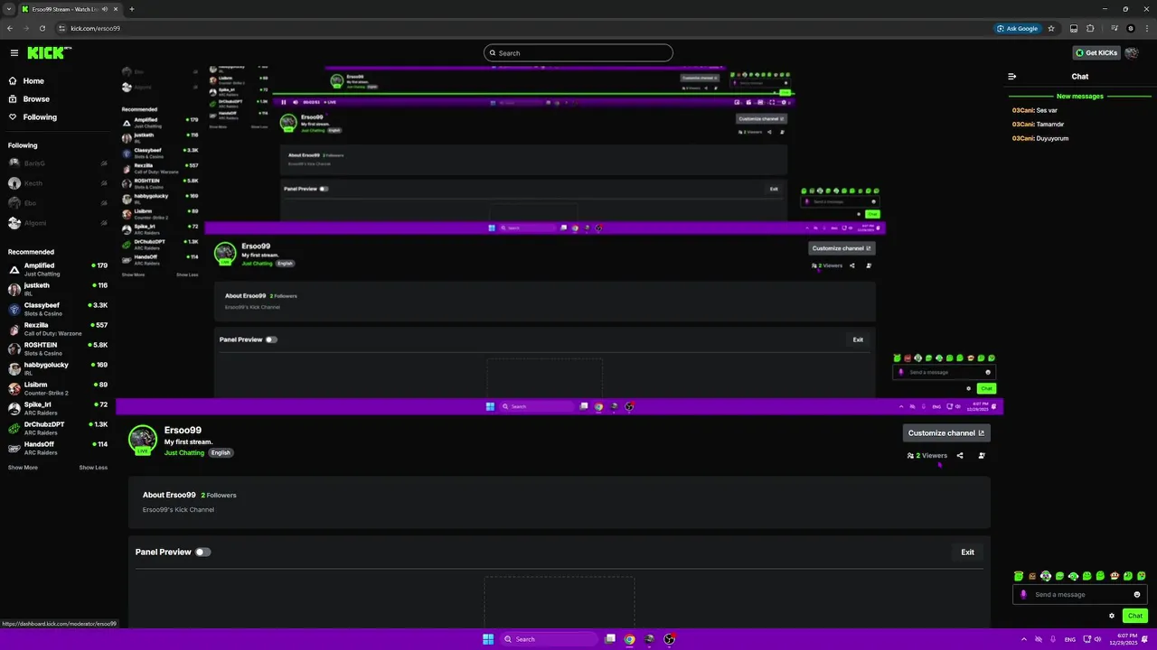Open the HandsOff recommended channel

(x=58, y=448)
